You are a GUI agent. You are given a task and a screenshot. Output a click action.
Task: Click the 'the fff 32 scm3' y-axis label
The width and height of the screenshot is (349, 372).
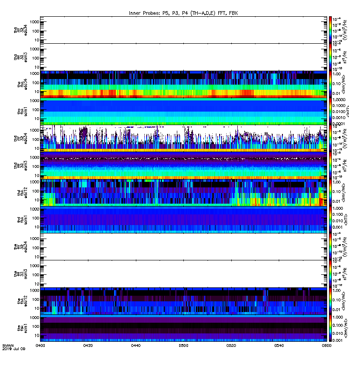[20, 274]
